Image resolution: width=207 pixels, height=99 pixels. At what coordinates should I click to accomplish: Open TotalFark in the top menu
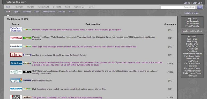click(x=19, y=7)
